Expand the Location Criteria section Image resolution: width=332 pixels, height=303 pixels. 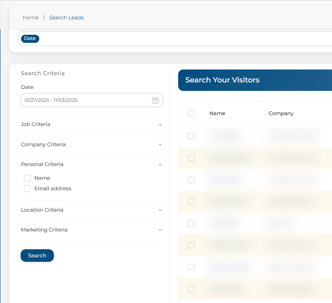pos(92,210)
